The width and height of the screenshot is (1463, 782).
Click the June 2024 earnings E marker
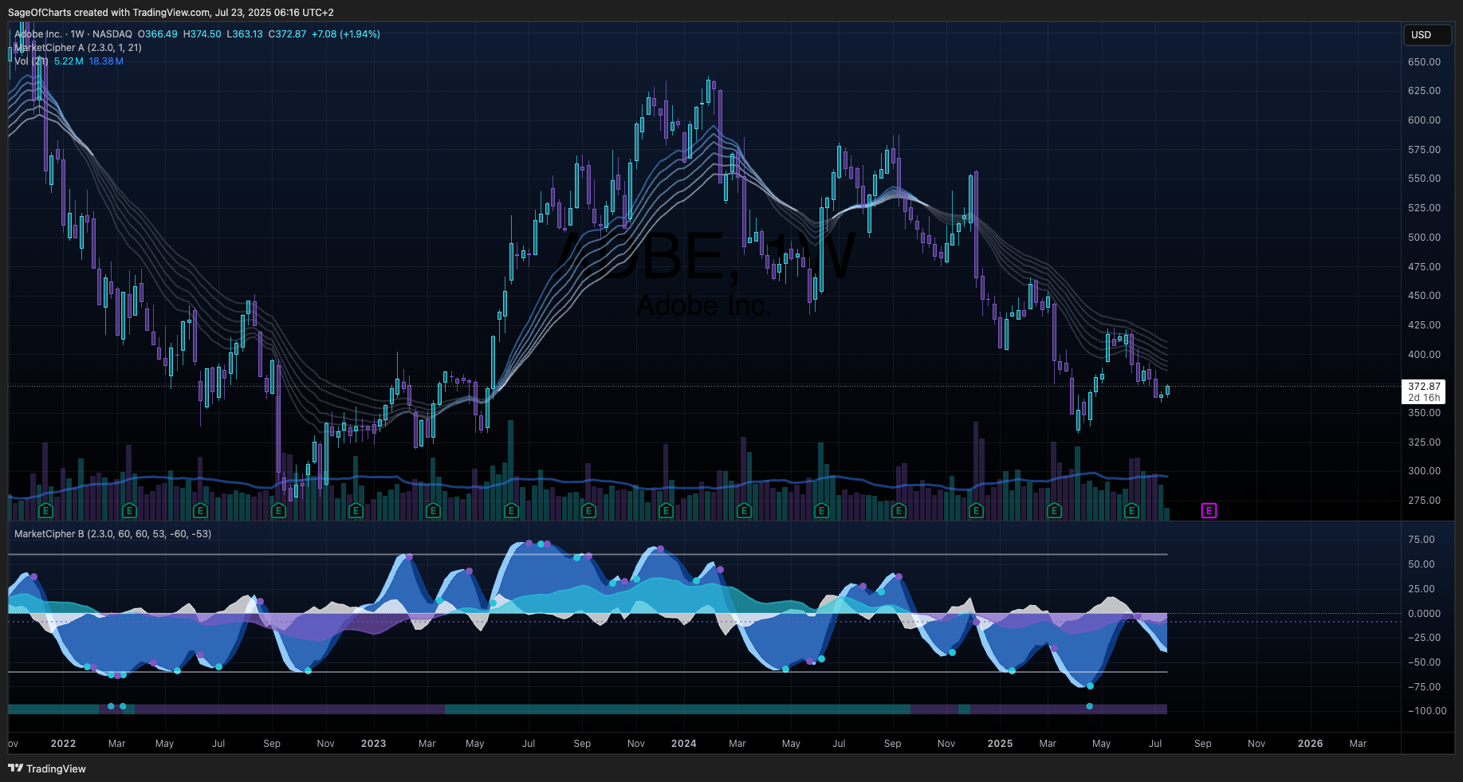click(x=821, y=510)
